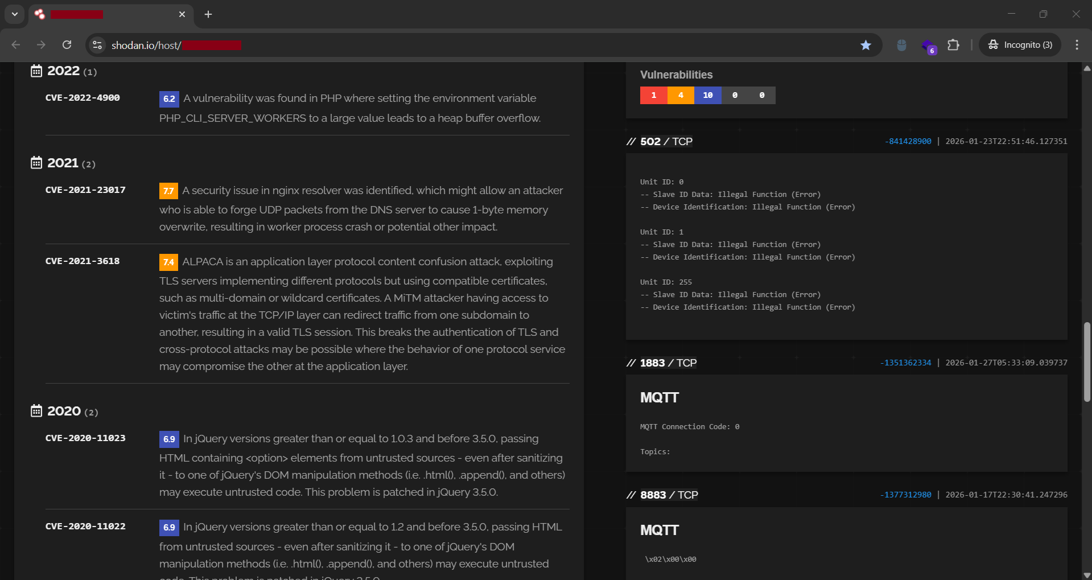The height and width of the screenshot is (580, 1092).
Task: Reload the Shodan host page
Action: click(67, 44)
